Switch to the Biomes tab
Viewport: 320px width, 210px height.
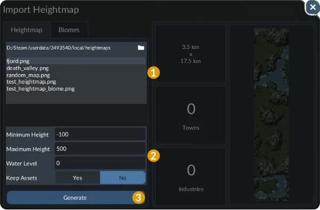69,30
